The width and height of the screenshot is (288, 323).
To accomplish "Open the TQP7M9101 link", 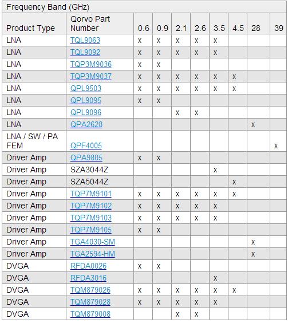I will click(x=90, y=194).
